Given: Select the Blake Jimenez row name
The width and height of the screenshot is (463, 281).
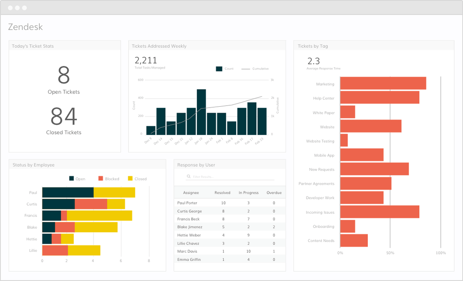Looking at the screenshot, I should (190, 227).
